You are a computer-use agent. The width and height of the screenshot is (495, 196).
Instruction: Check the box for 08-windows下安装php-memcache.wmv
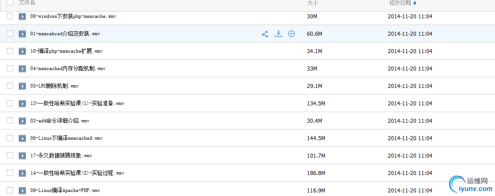coord(10,16)
